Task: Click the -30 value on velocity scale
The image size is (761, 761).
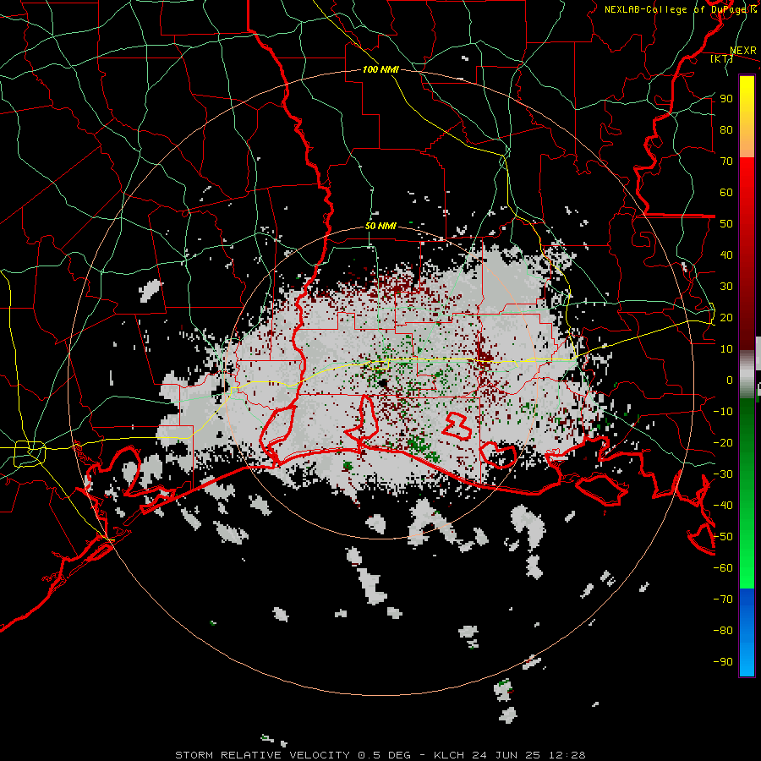Action: (x=723, y=474)
